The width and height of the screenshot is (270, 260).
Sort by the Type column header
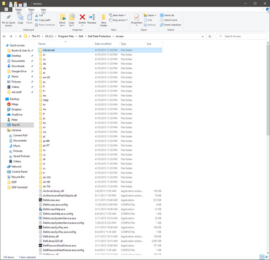[132, 44]
